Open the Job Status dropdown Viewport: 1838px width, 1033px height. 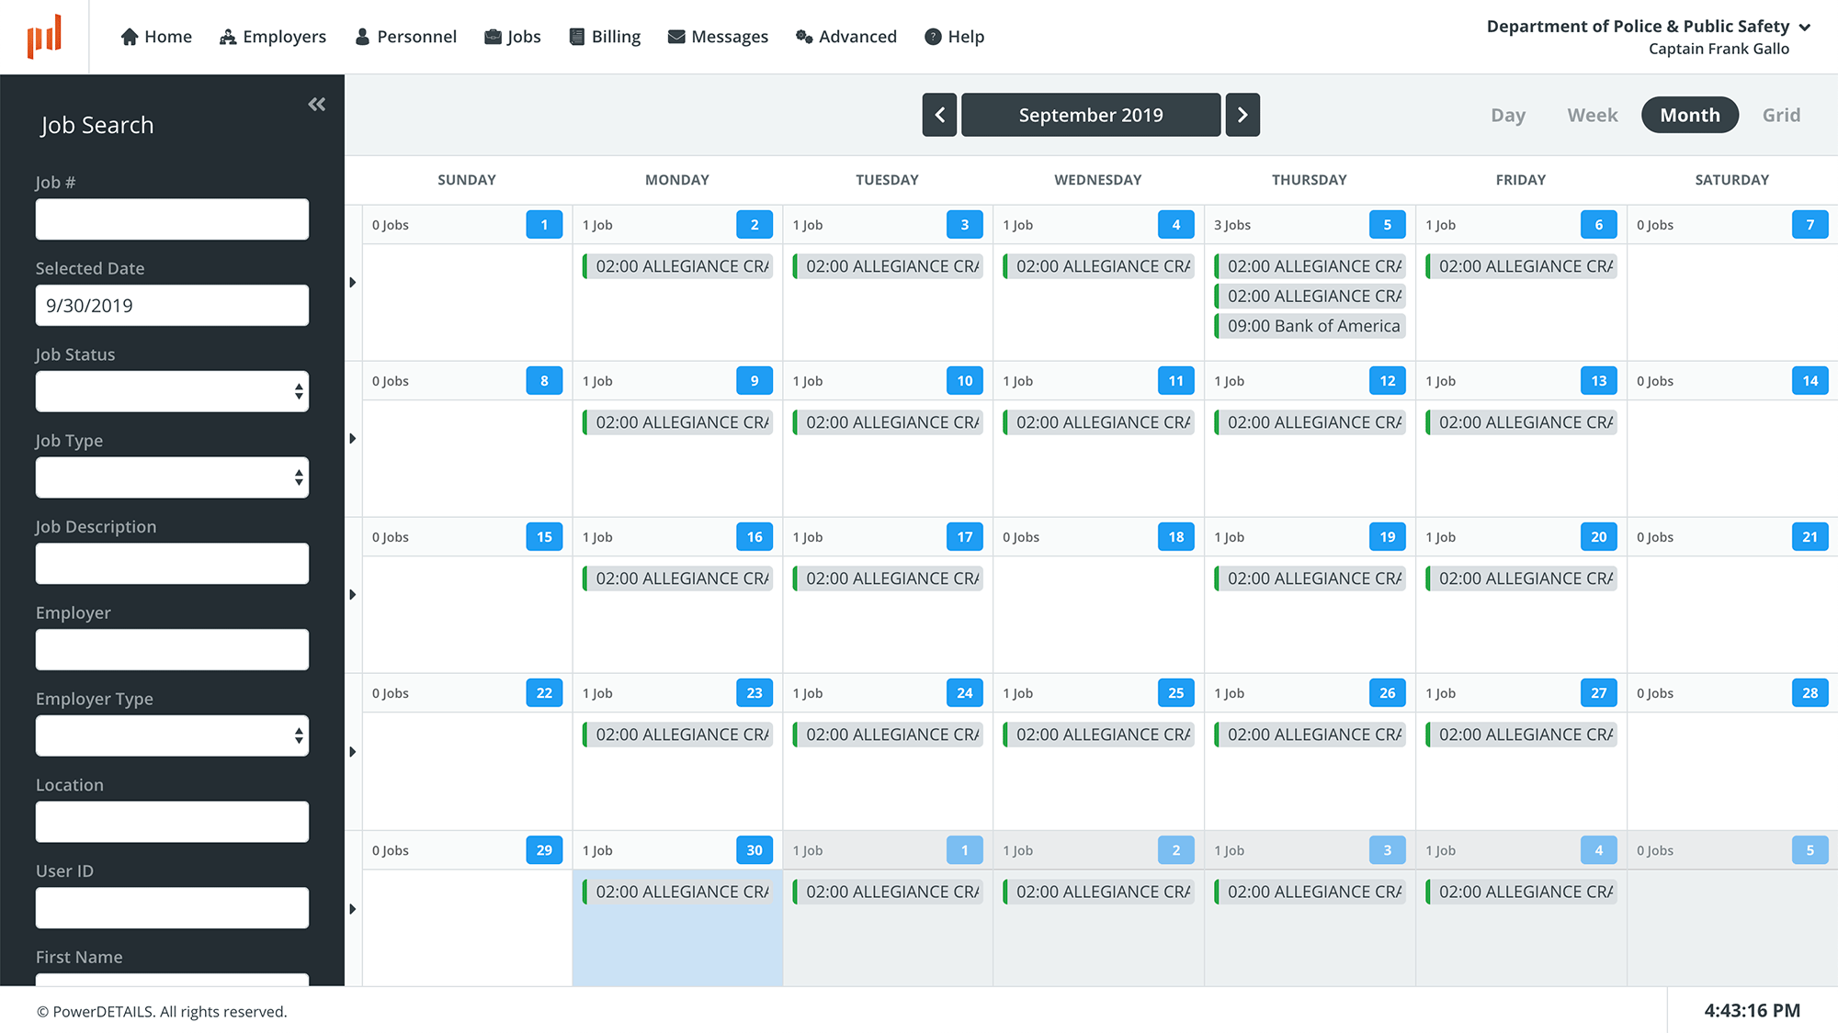tap(172, 391)
